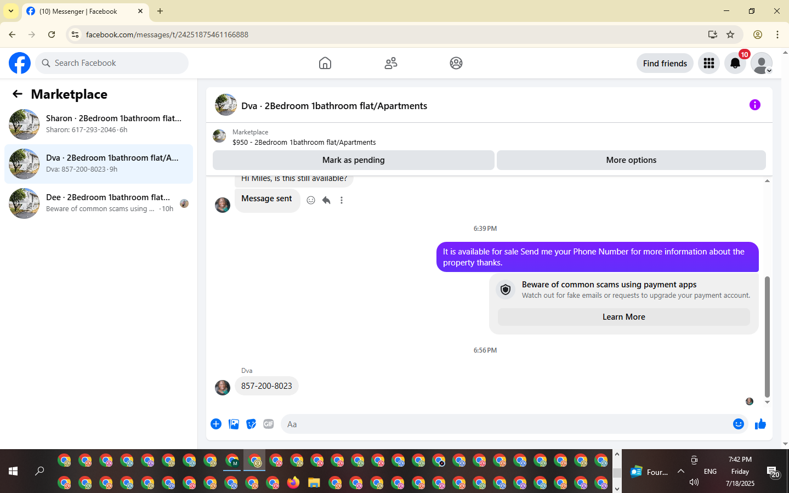Click chat scroll up arrow

coord(767,180)
